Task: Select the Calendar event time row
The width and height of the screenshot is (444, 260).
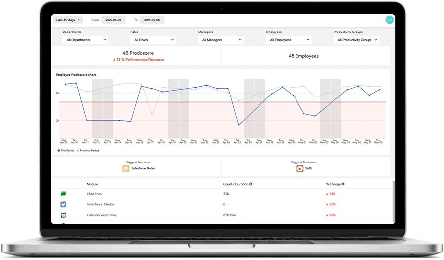Action: pos(222,215)
